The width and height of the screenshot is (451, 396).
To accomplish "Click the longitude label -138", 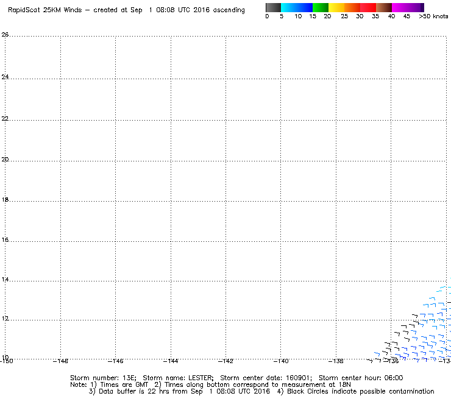I will pos(336,361).
